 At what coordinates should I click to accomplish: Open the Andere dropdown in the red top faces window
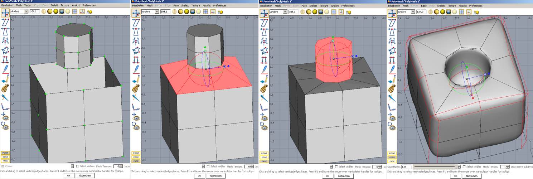click(x=150, y=11)
